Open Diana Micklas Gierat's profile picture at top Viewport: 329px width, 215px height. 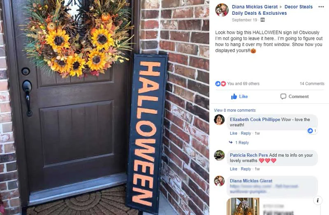click(222, 10)
